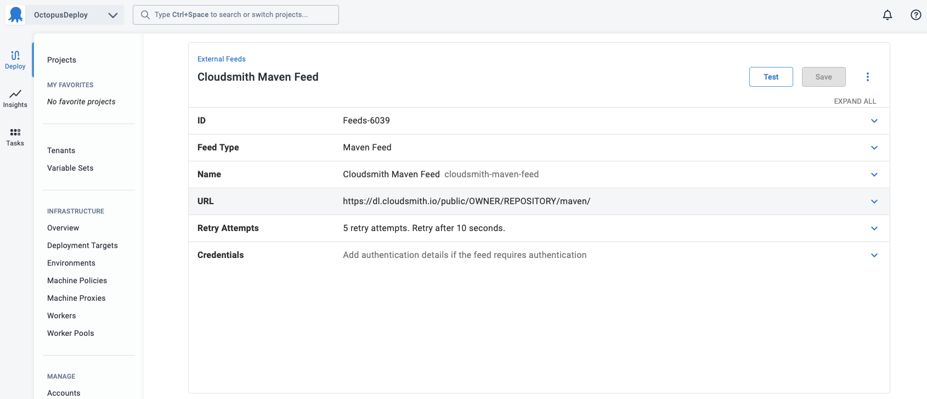Open the Deploy section in sidebar
This screenshot has height=399, width=927.
pos(15,60)
